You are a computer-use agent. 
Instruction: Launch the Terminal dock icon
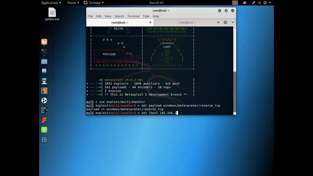tap(44, 51)
